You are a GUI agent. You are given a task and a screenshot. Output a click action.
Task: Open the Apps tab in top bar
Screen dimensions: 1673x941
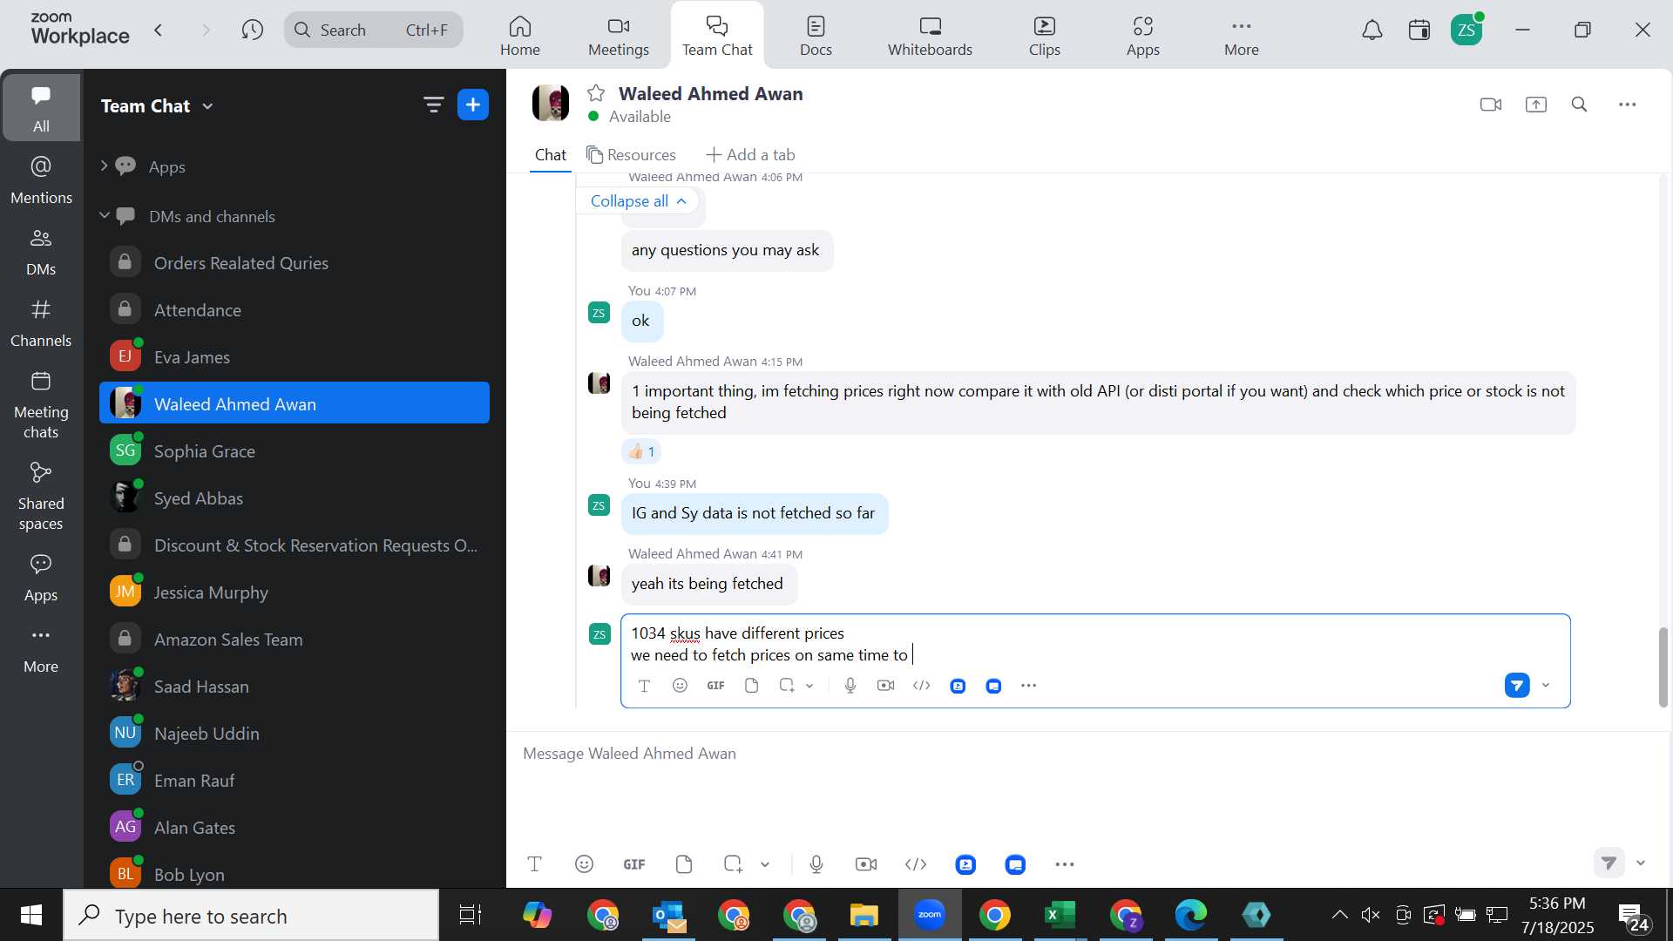[1143, 36]
